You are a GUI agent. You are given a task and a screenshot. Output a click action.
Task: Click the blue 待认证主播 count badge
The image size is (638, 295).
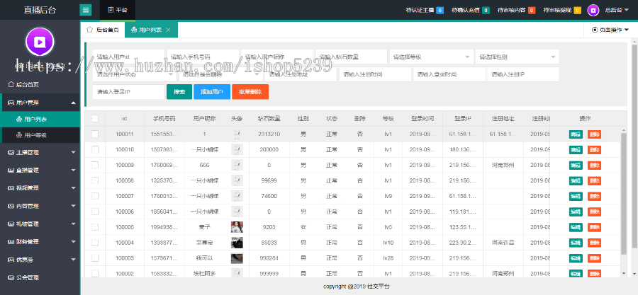tap(440, 10)
